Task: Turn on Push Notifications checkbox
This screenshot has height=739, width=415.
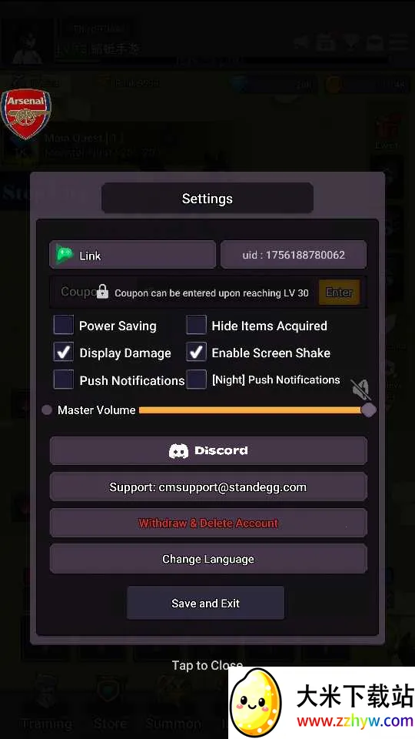Action: pyautogui.click(x=64, y=380)
